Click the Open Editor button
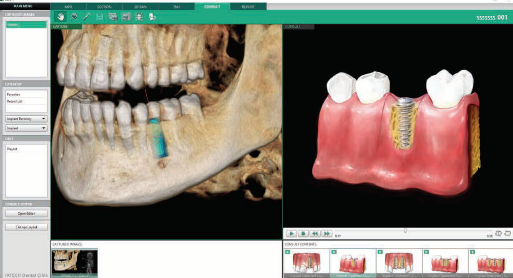 pos(26,213)
